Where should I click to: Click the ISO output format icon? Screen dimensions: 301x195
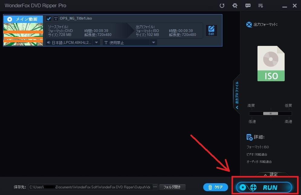coord(271,63)
